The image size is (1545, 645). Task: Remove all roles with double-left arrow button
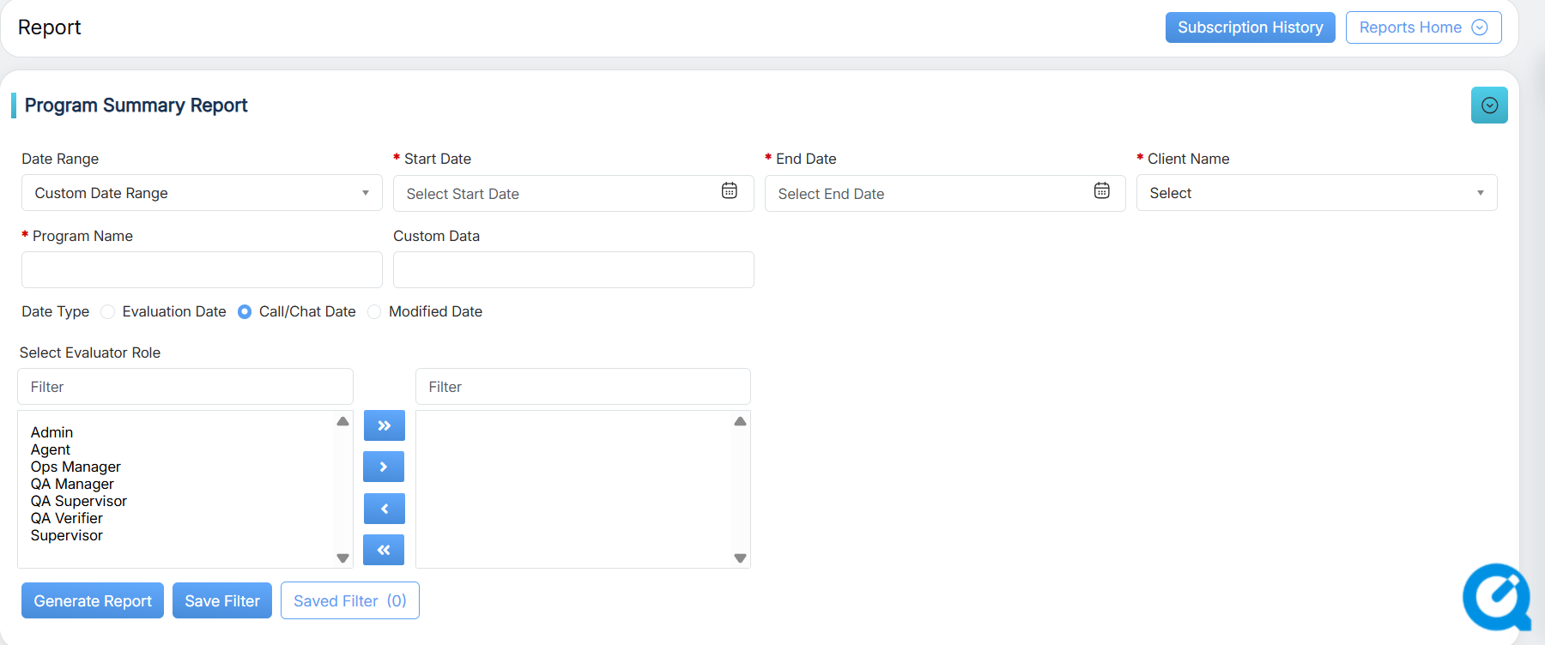pos(384,550)
